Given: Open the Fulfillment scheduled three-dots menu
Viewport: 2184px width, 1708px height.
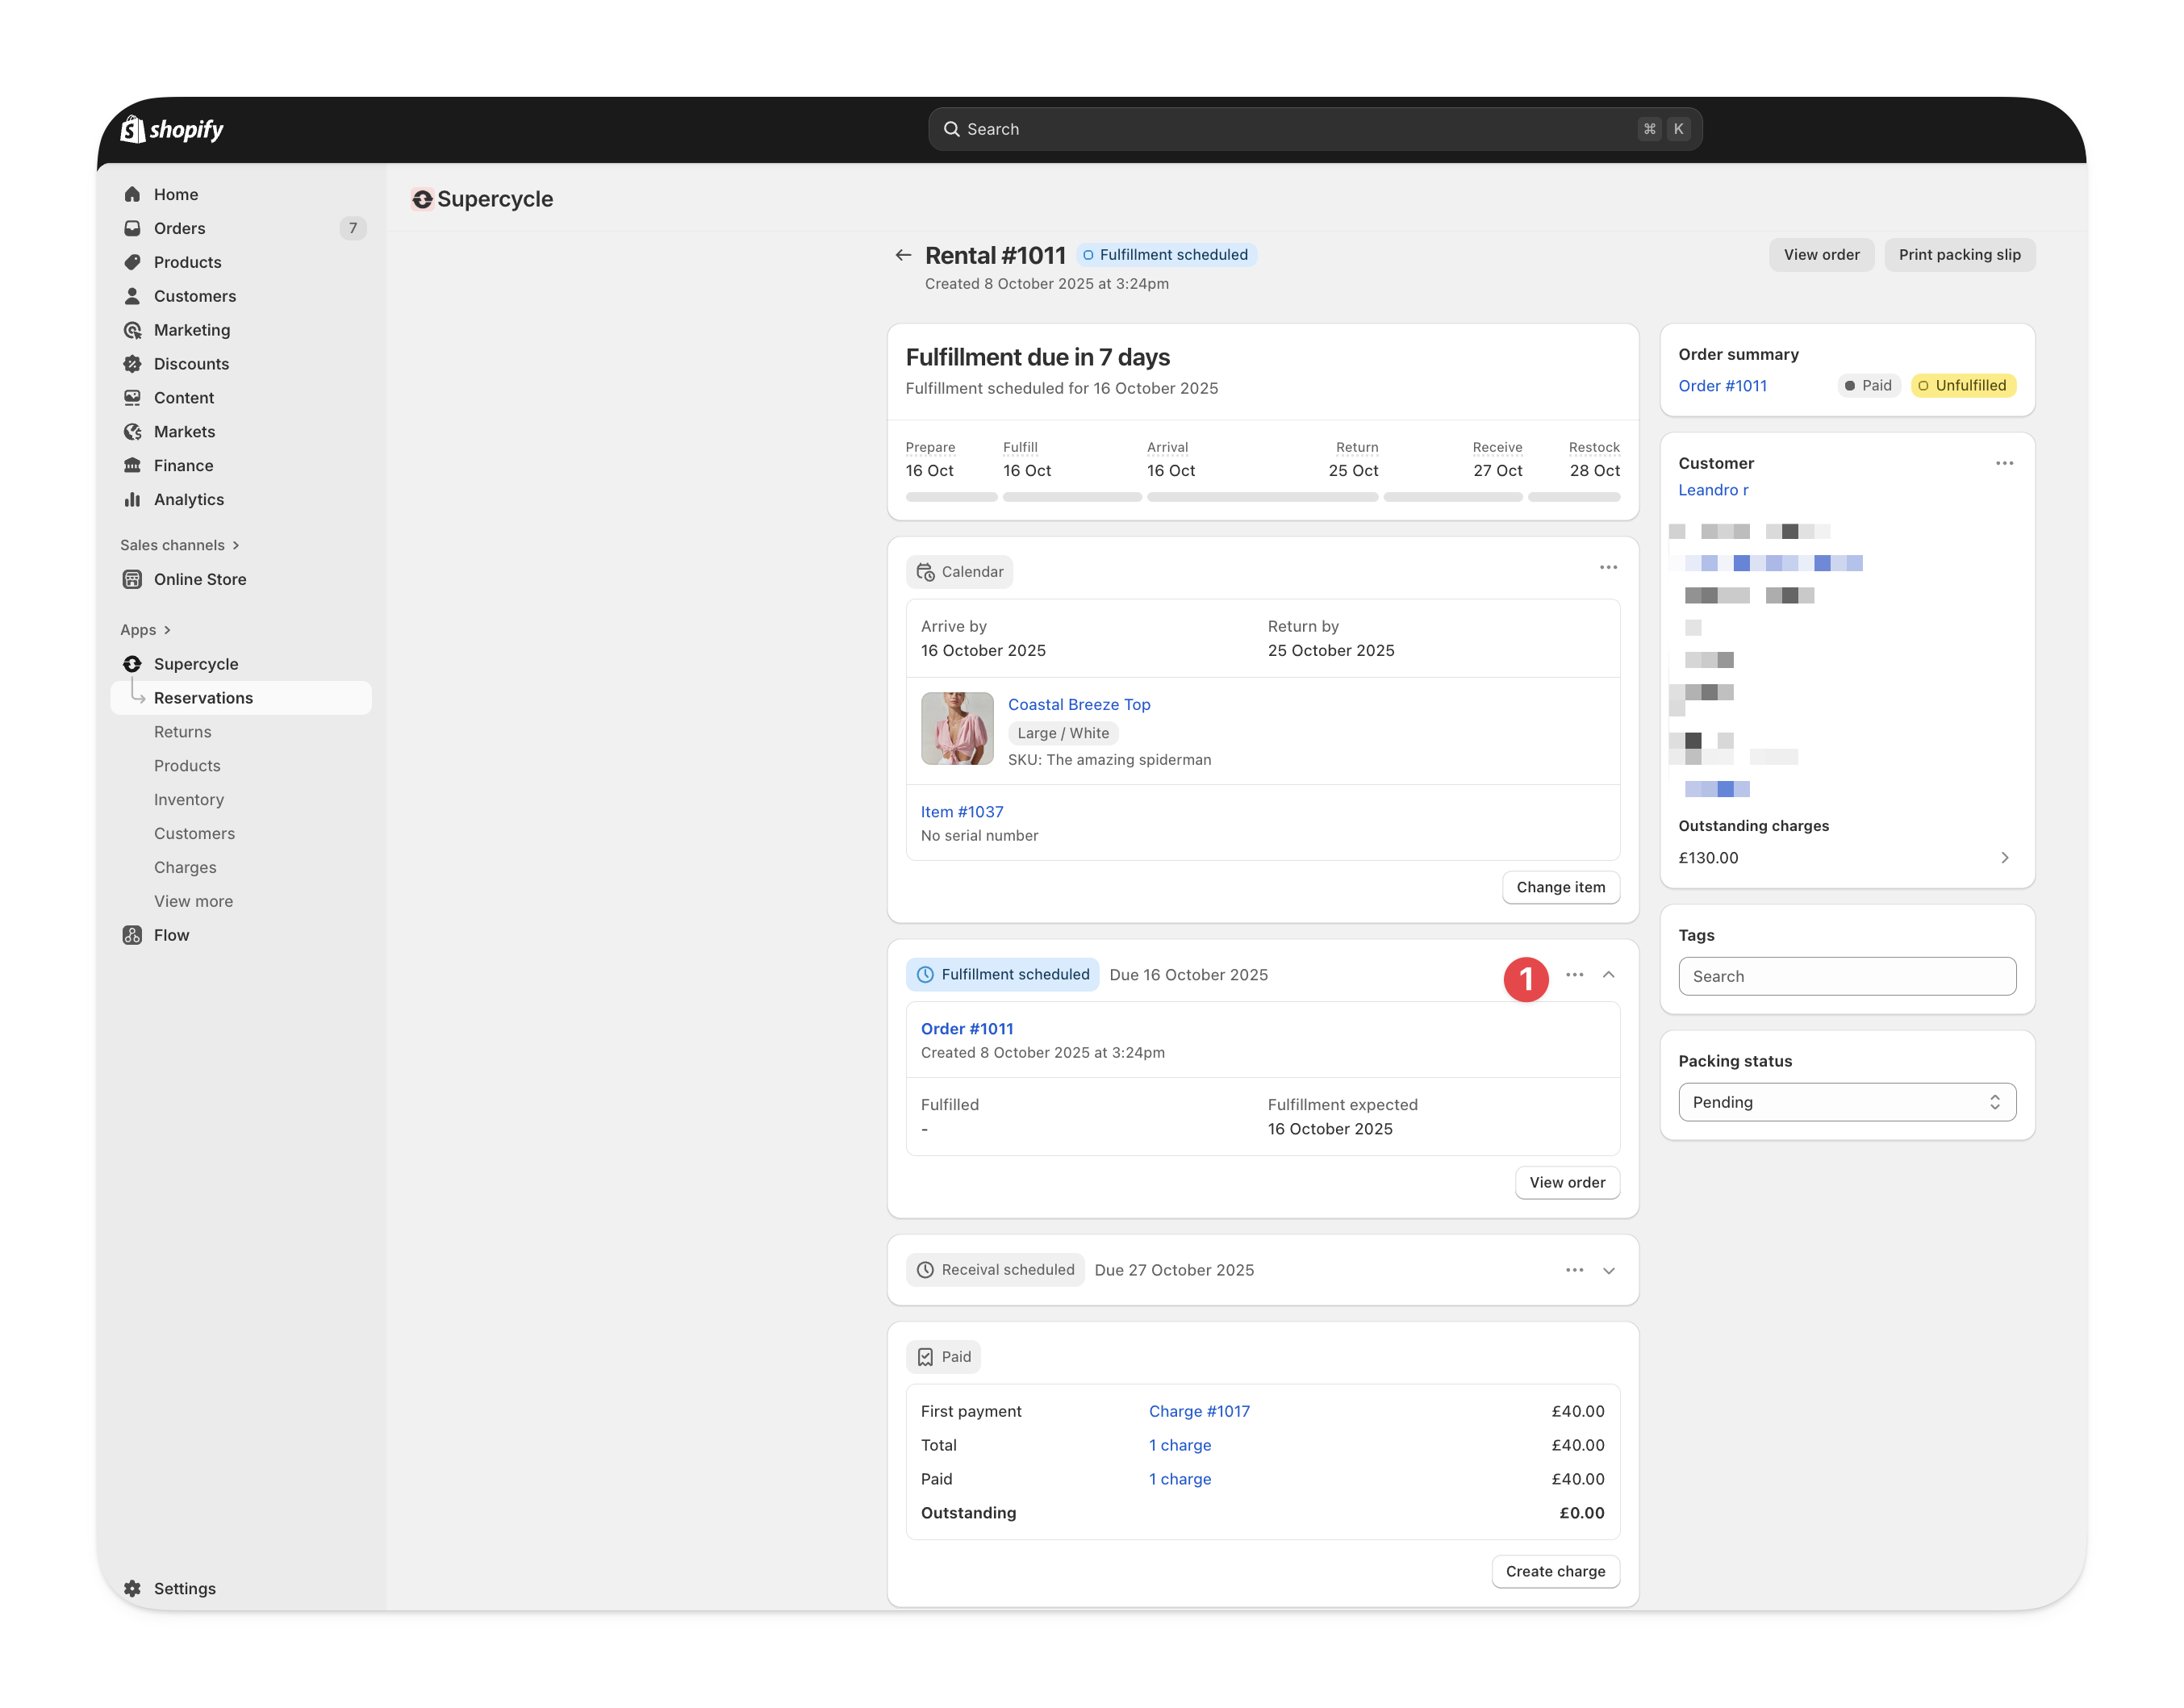Looking at the screenshot, I should [x=1574, y=975].
